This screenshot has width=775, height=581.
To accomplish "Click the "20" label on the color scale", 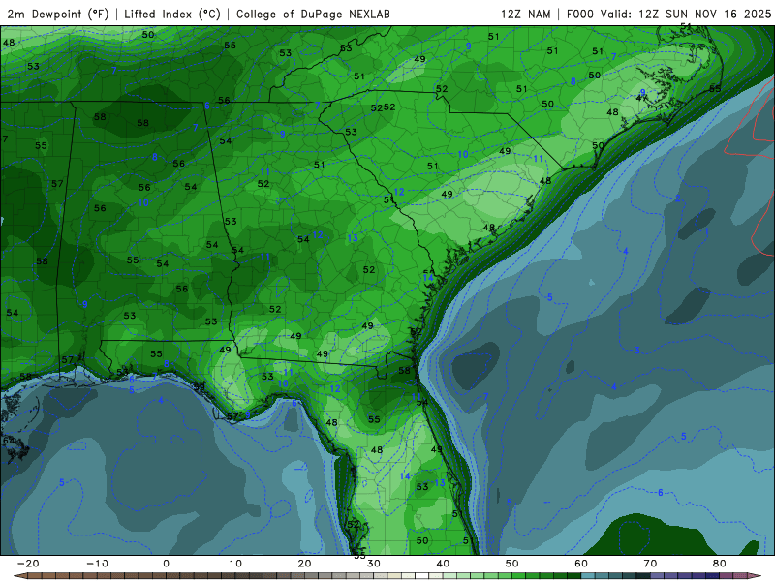I will [x=304, y=564].
